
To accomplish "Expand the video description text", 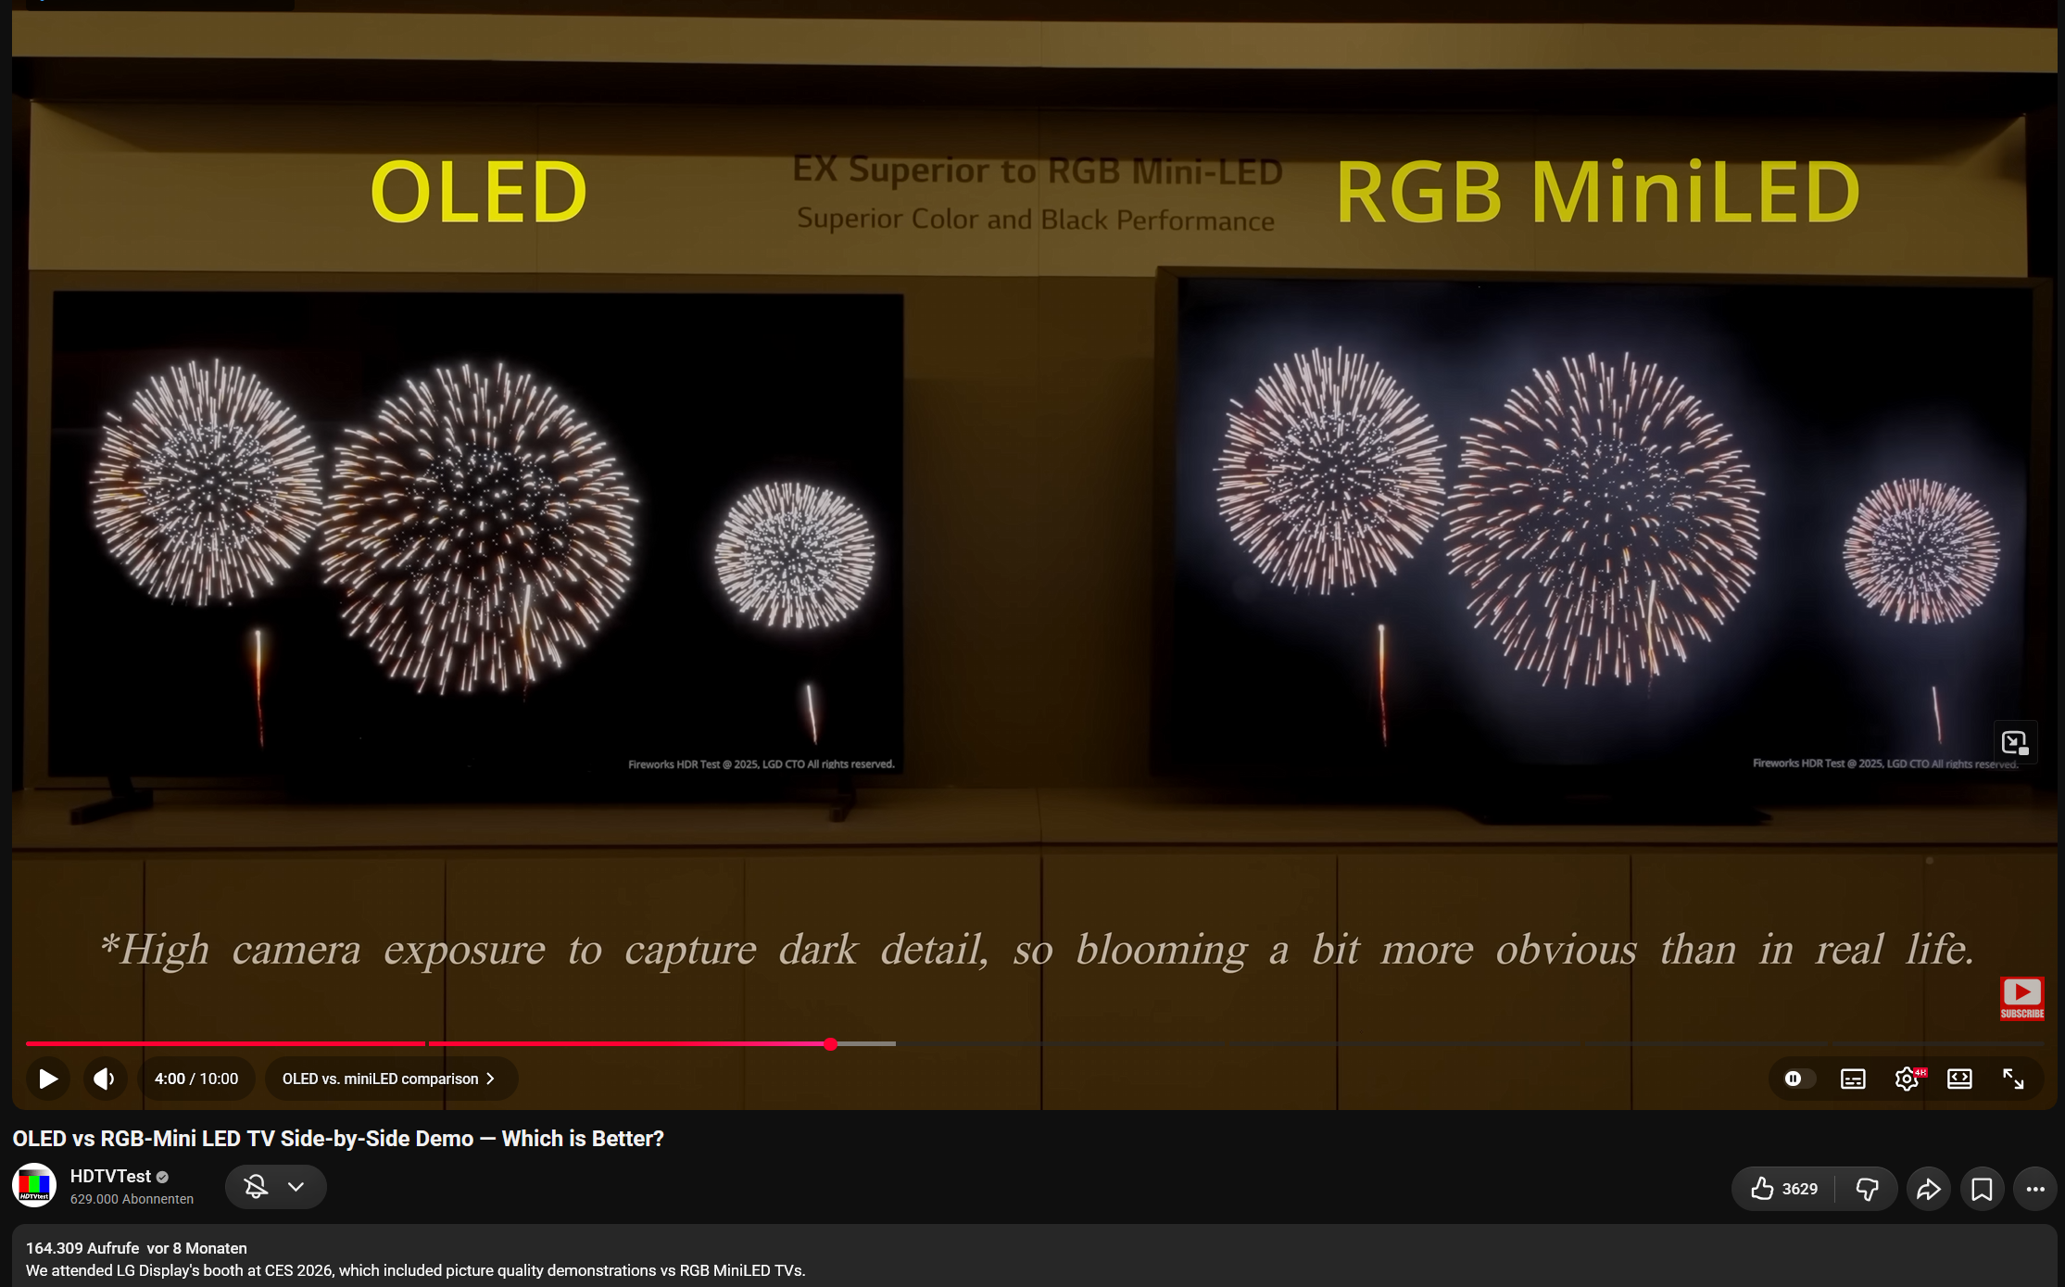I will [x=415, y=1270].
